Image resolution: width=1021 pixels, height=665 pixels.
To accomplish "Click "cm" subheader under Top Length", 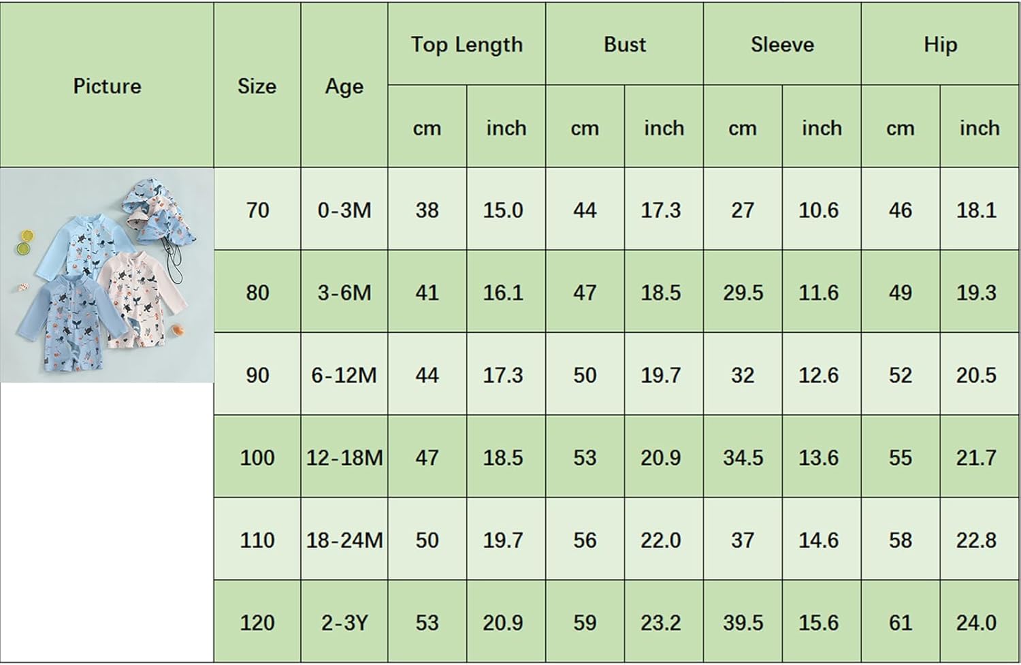I will click(427, 128).
